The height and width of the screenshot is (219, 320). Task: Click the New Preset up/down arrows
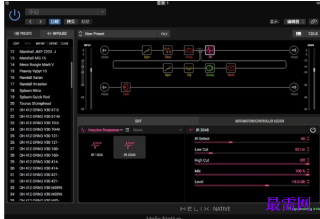tap(80, 34)
